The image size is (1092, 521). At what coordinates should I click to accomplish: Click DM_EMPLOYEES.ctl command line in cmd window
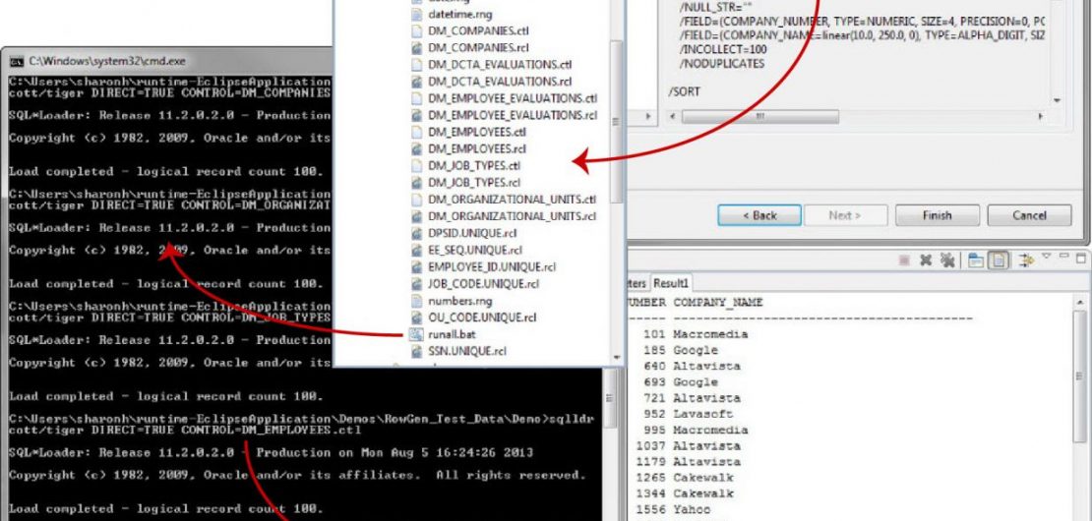[304, 425]
